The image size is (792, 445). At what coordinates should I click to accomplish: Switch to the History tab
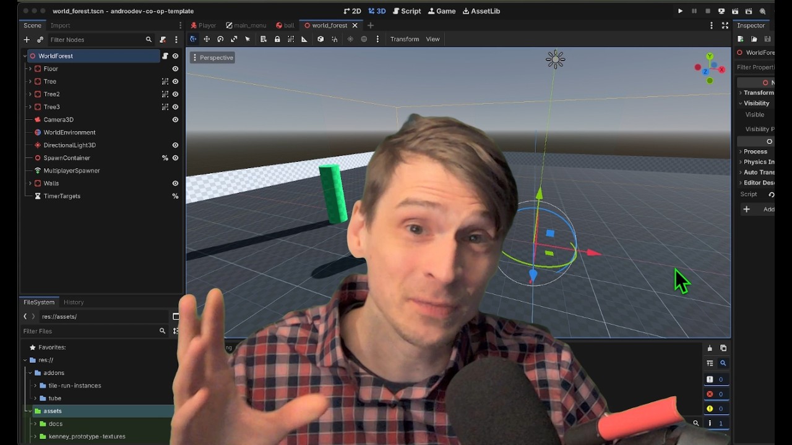pyautogui.click(x=74, y=302)
